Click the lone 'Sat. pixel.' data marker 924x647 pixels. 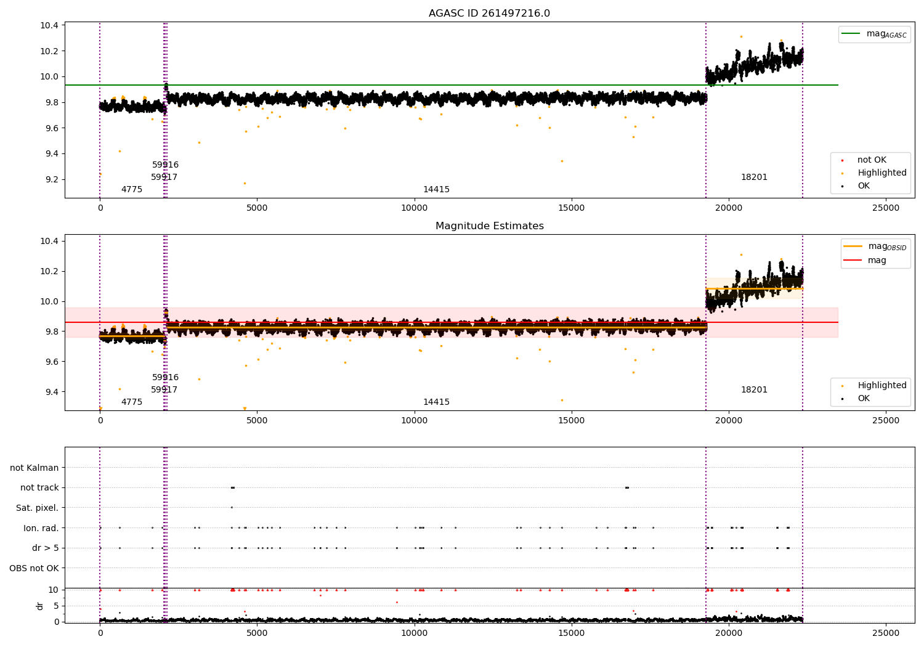pos(232,508)
